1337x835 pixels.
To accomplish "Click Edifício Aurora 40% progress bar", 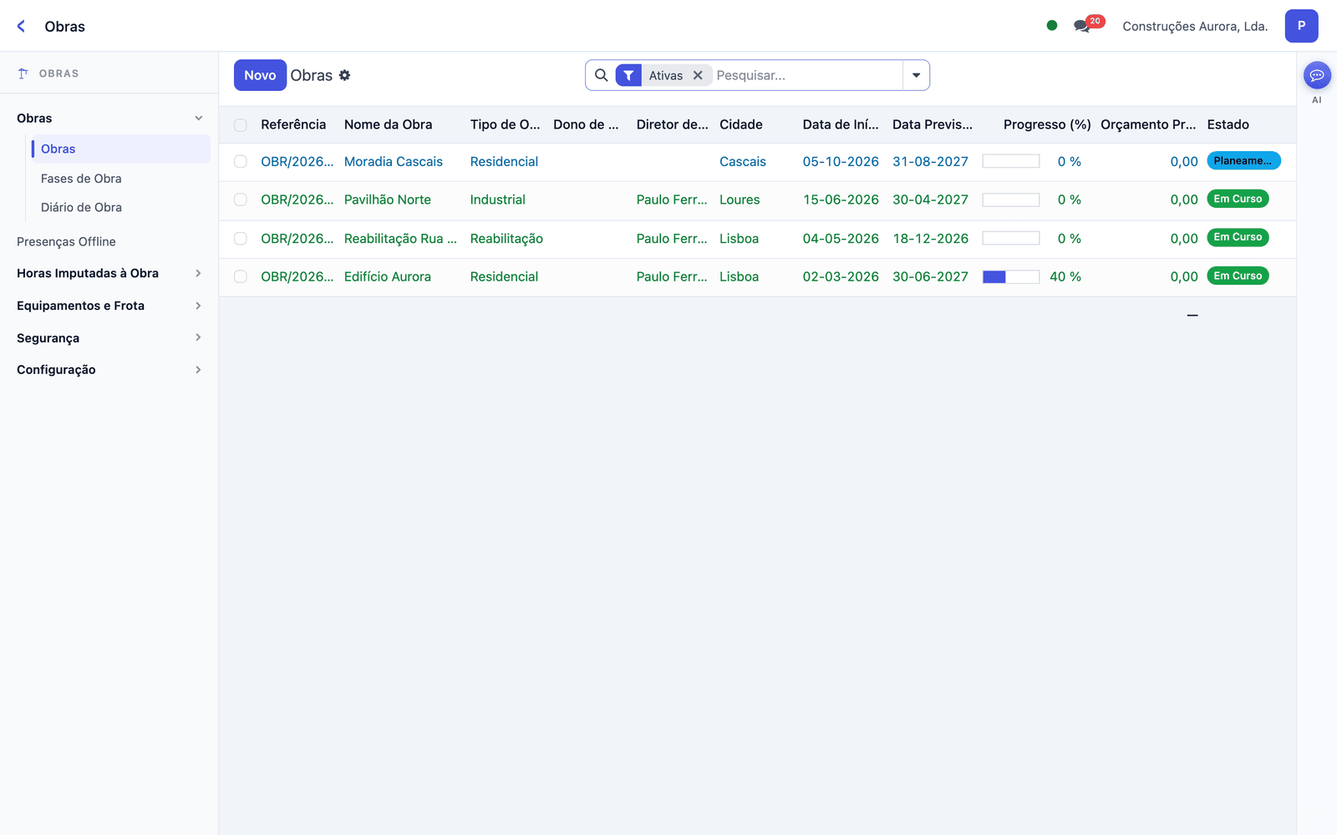I will (x=1011, y=276).
